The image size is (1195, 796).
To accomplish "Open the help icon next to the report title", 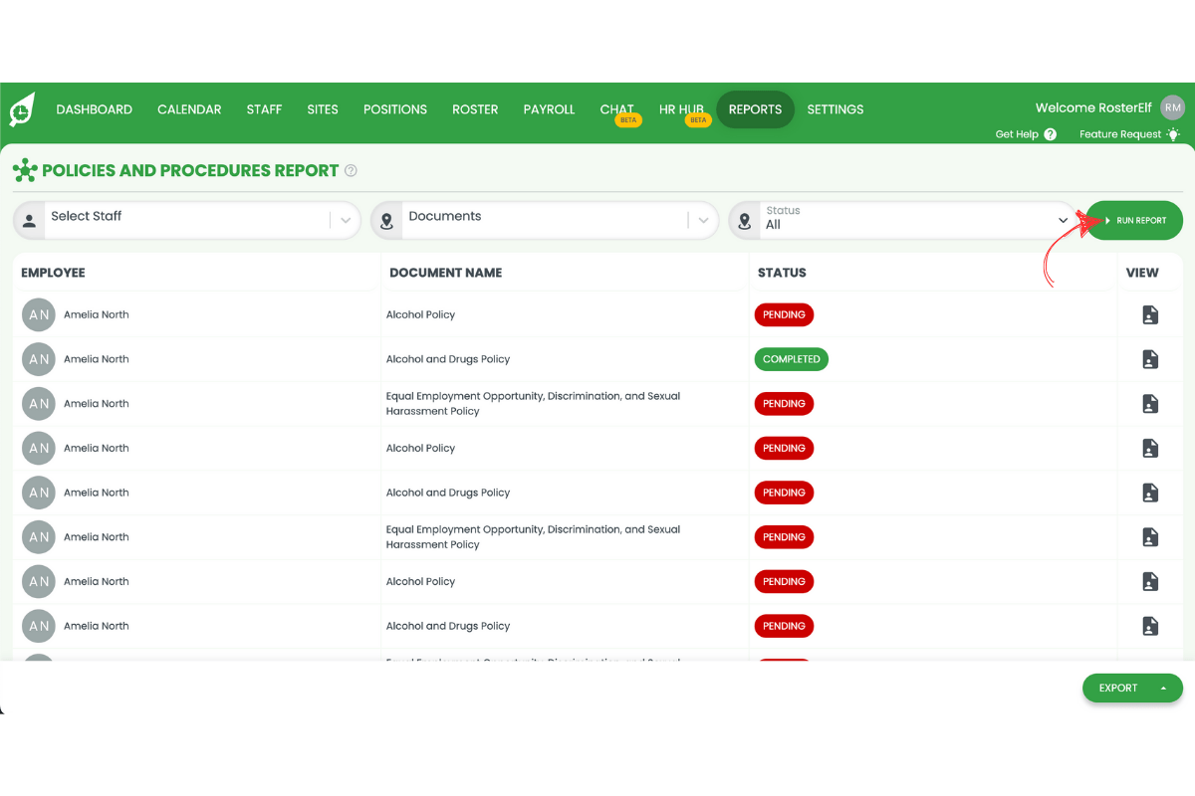I will pos(351,170).
